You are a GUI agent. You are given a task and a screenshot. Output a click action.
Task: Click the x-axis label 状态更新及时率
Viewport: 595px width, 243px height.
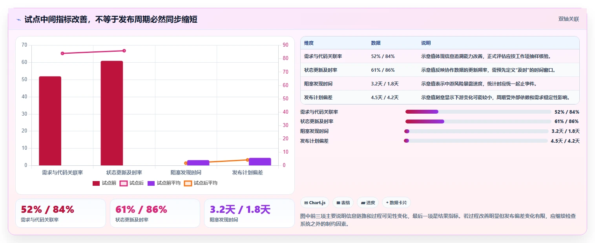pos(124,172)
